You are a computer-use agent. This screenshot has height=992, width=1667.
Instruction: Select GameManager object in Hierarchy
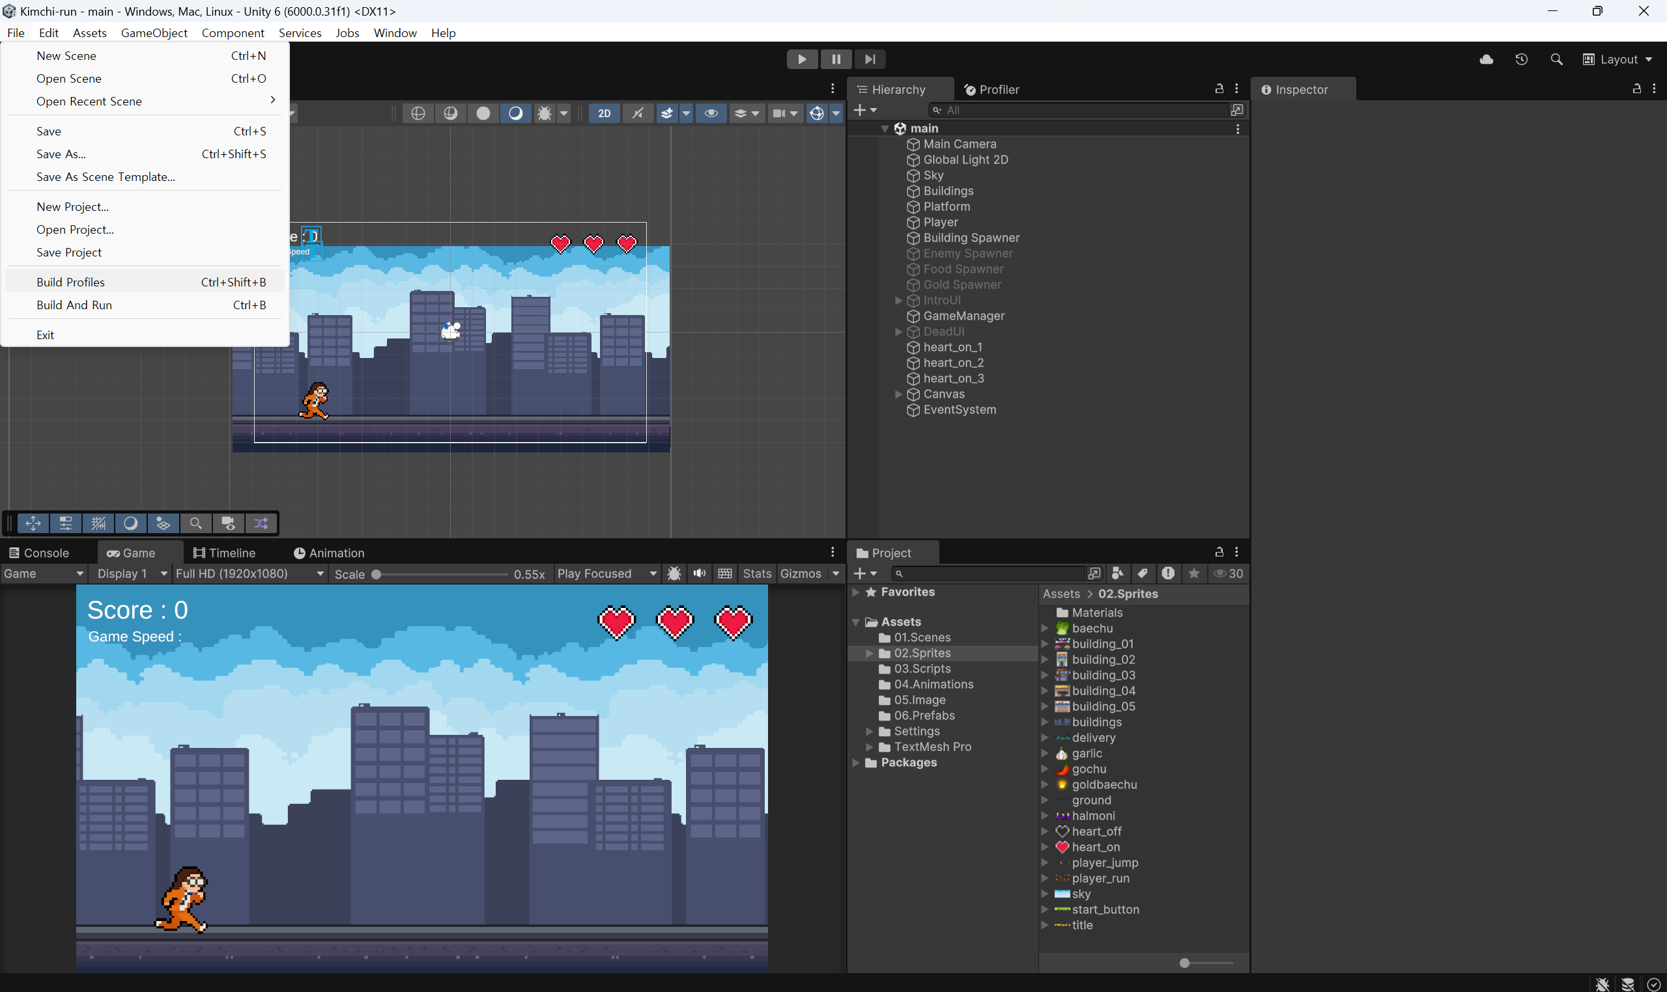963,316
